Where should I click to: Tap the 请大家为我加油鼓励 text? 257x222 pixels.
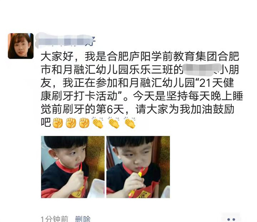(x=185, y=110)
